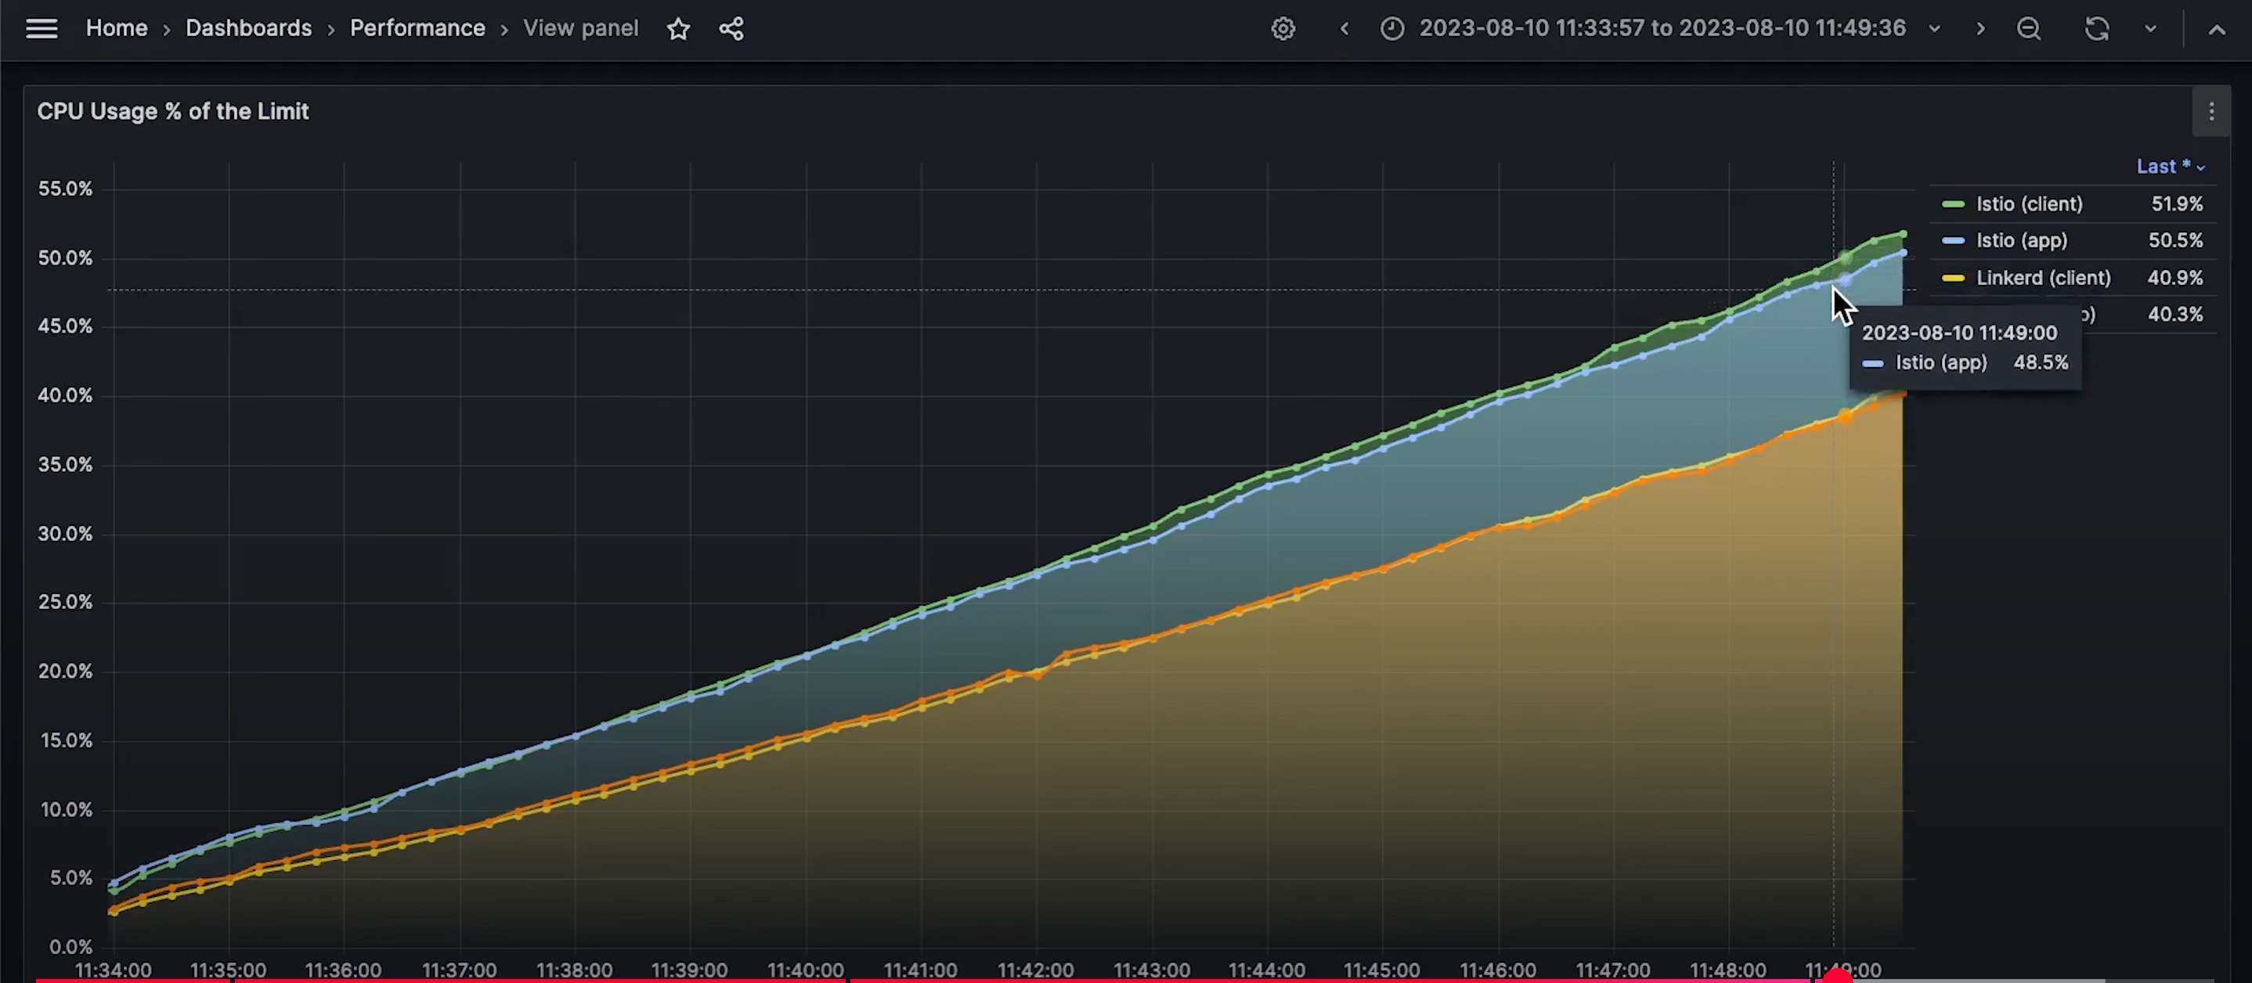Shift time range forward
This screenshot has height=983, width=2252.
click(1980, 29)
